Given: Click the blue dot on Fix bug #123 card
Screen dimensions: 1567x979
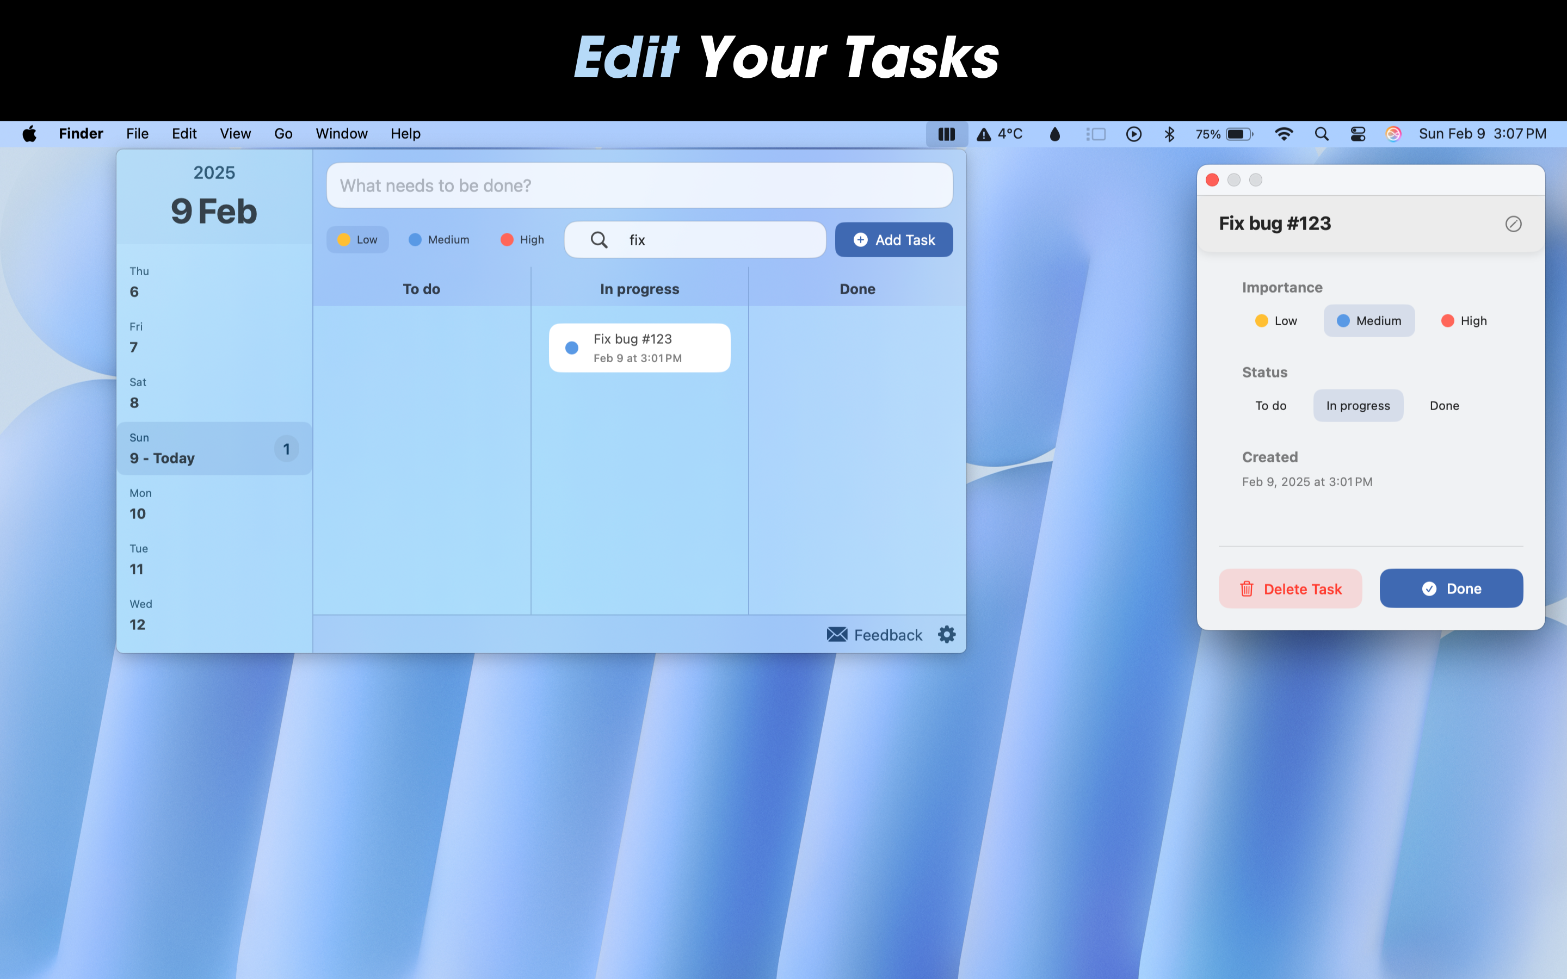Looking at the screenshot, I should 572,348.
